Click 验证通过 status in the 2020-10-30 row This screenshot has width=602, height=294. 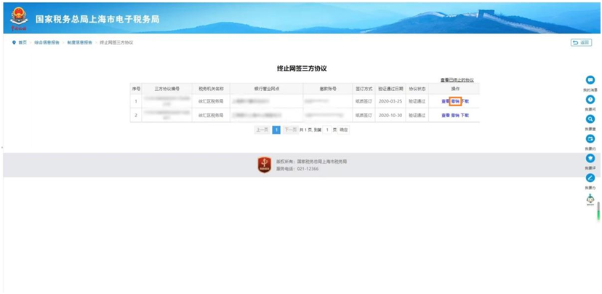point(417,115)
